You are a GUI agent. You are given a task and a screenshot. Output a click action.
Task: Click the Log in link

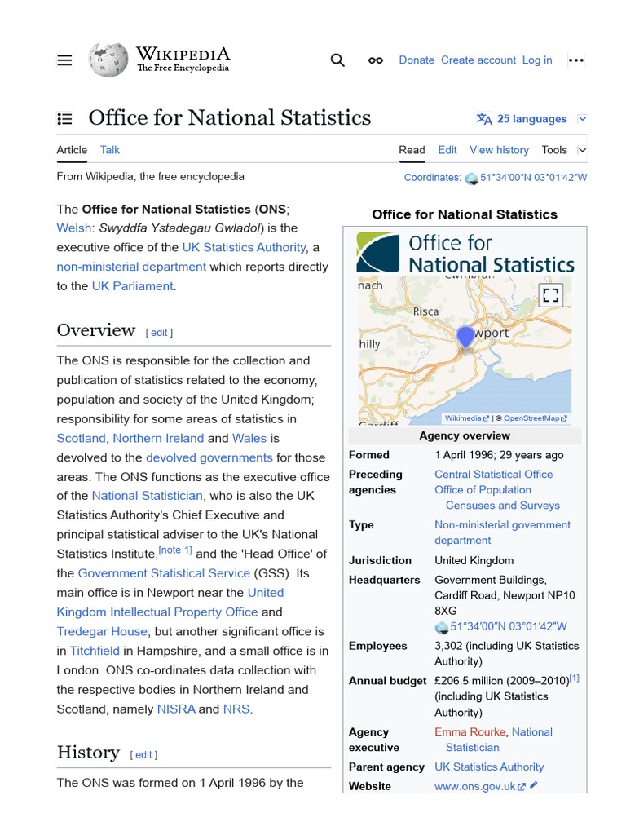click(x=536, y=60)
